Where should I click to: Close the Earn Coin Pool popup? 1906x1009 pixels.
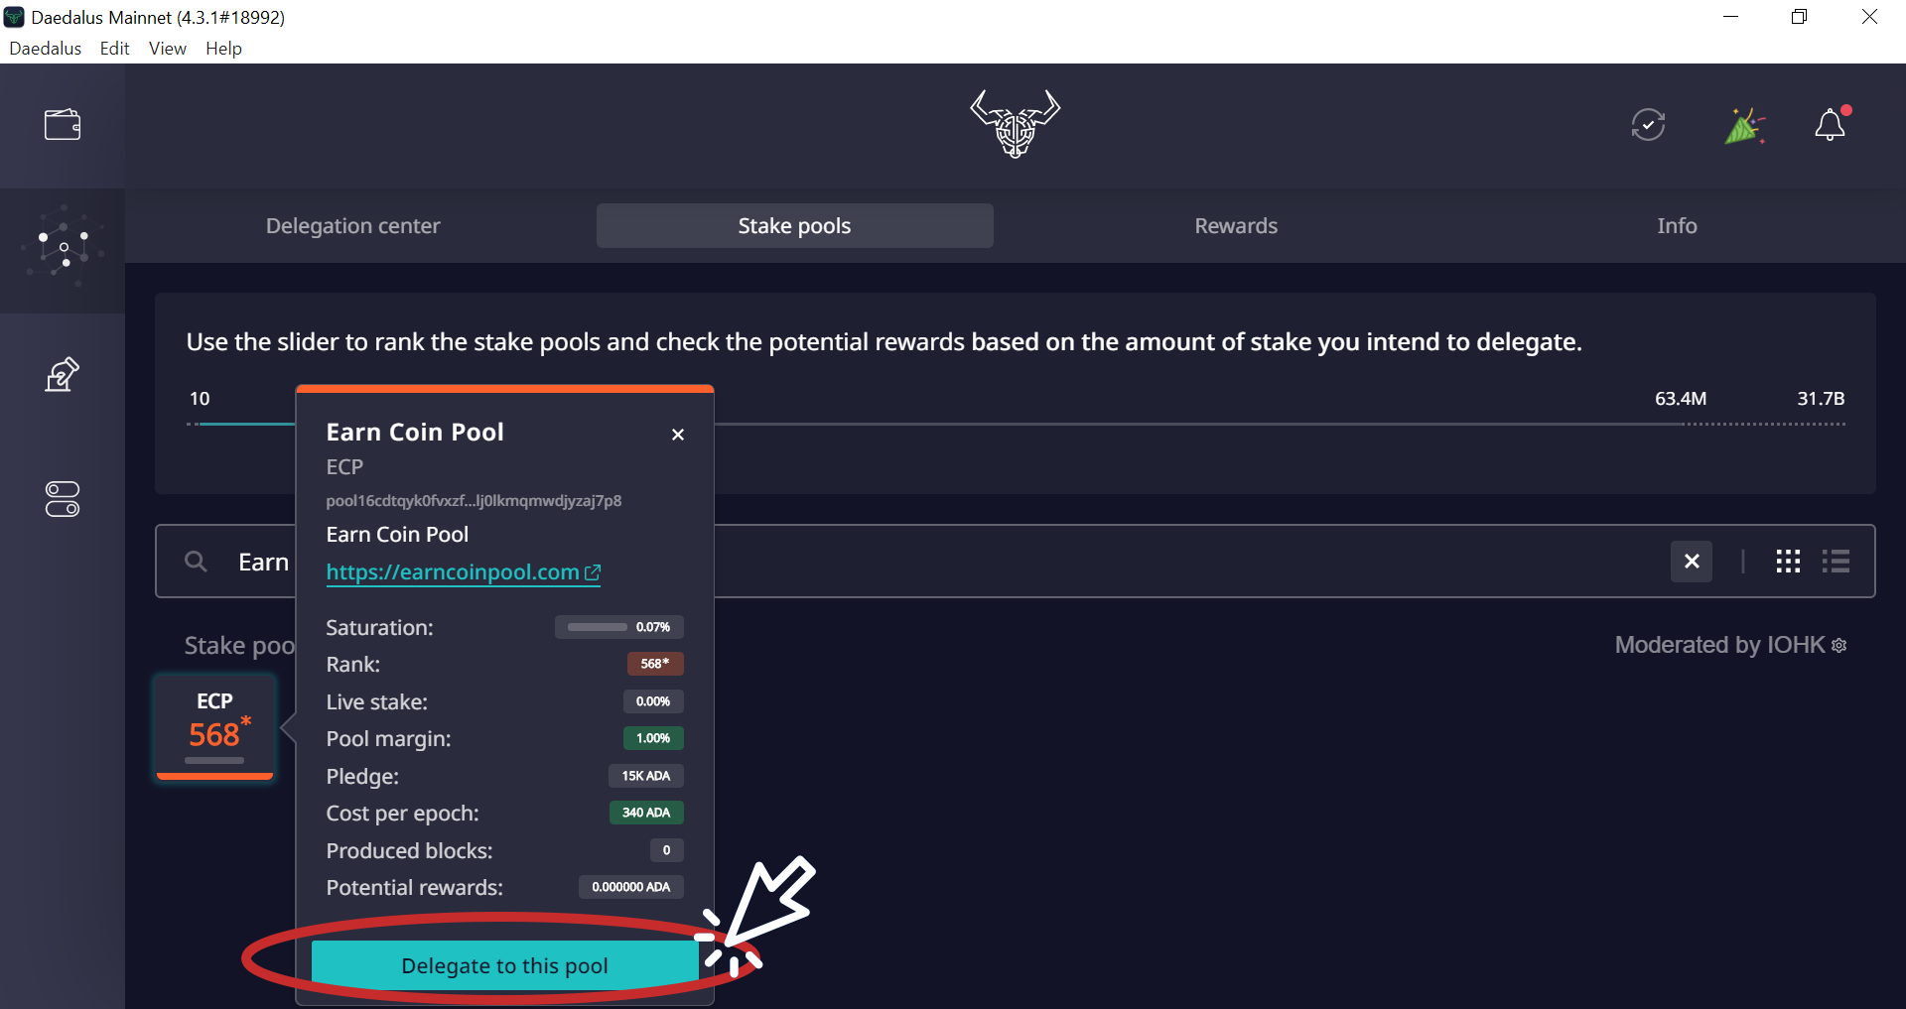678,434
